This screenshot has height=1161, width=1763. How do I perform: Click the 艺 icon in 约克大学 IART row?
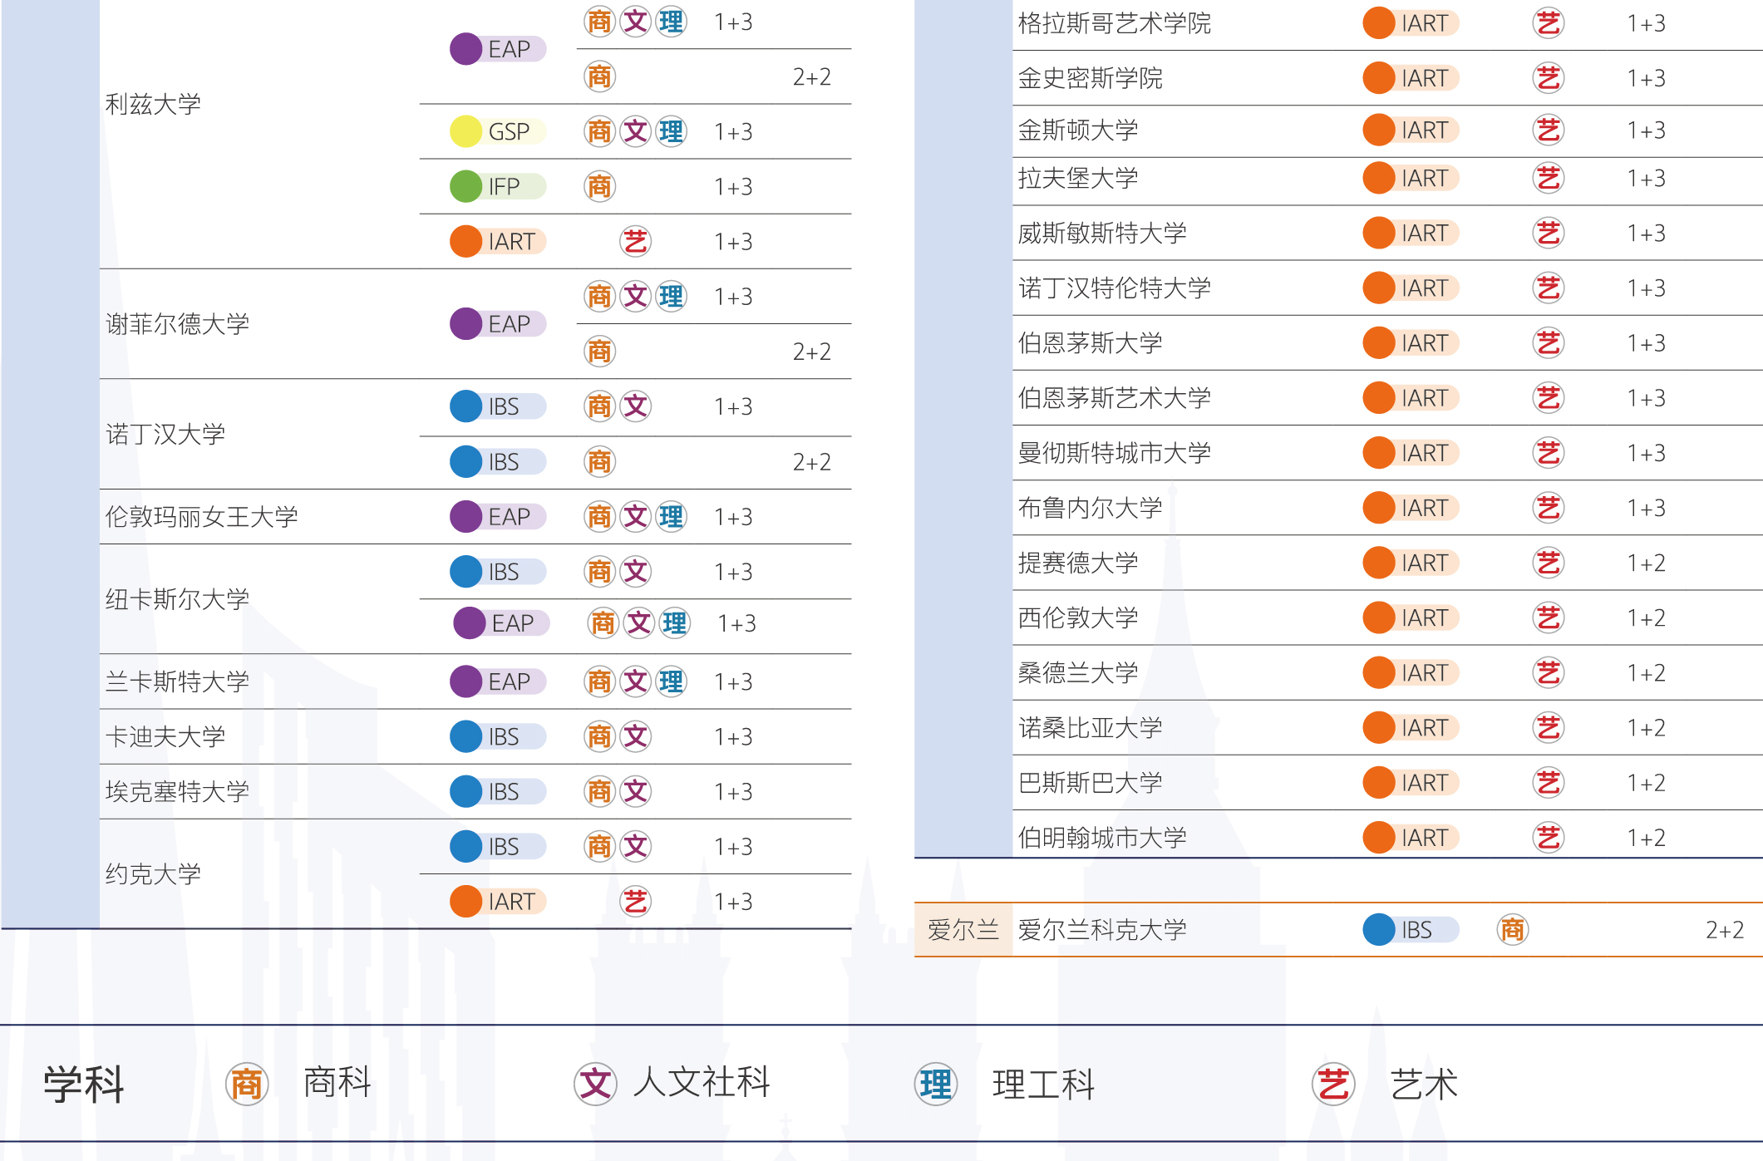tap(635, 901)
